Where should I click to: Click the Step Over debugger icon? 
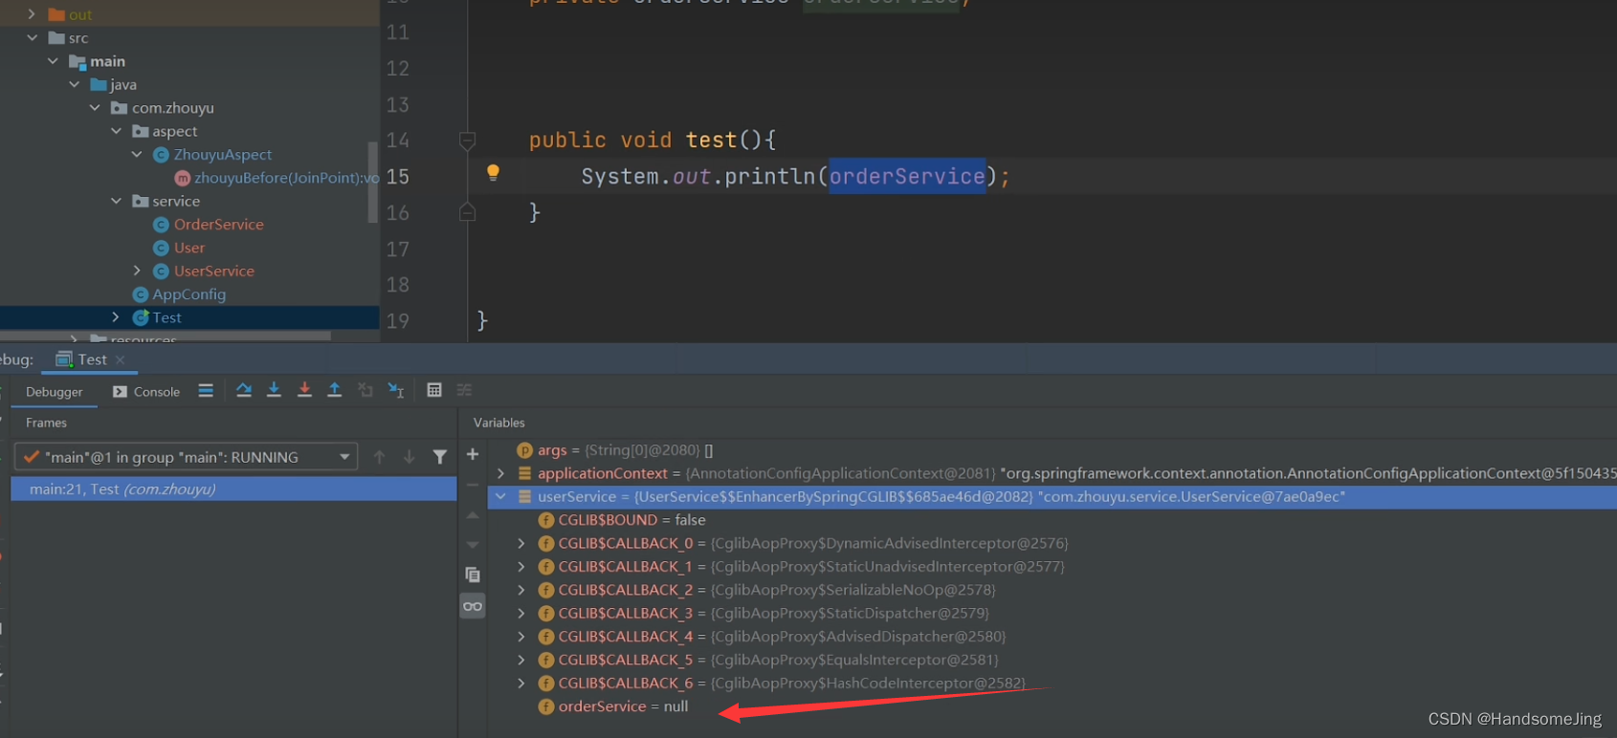[x=244, y=390]
